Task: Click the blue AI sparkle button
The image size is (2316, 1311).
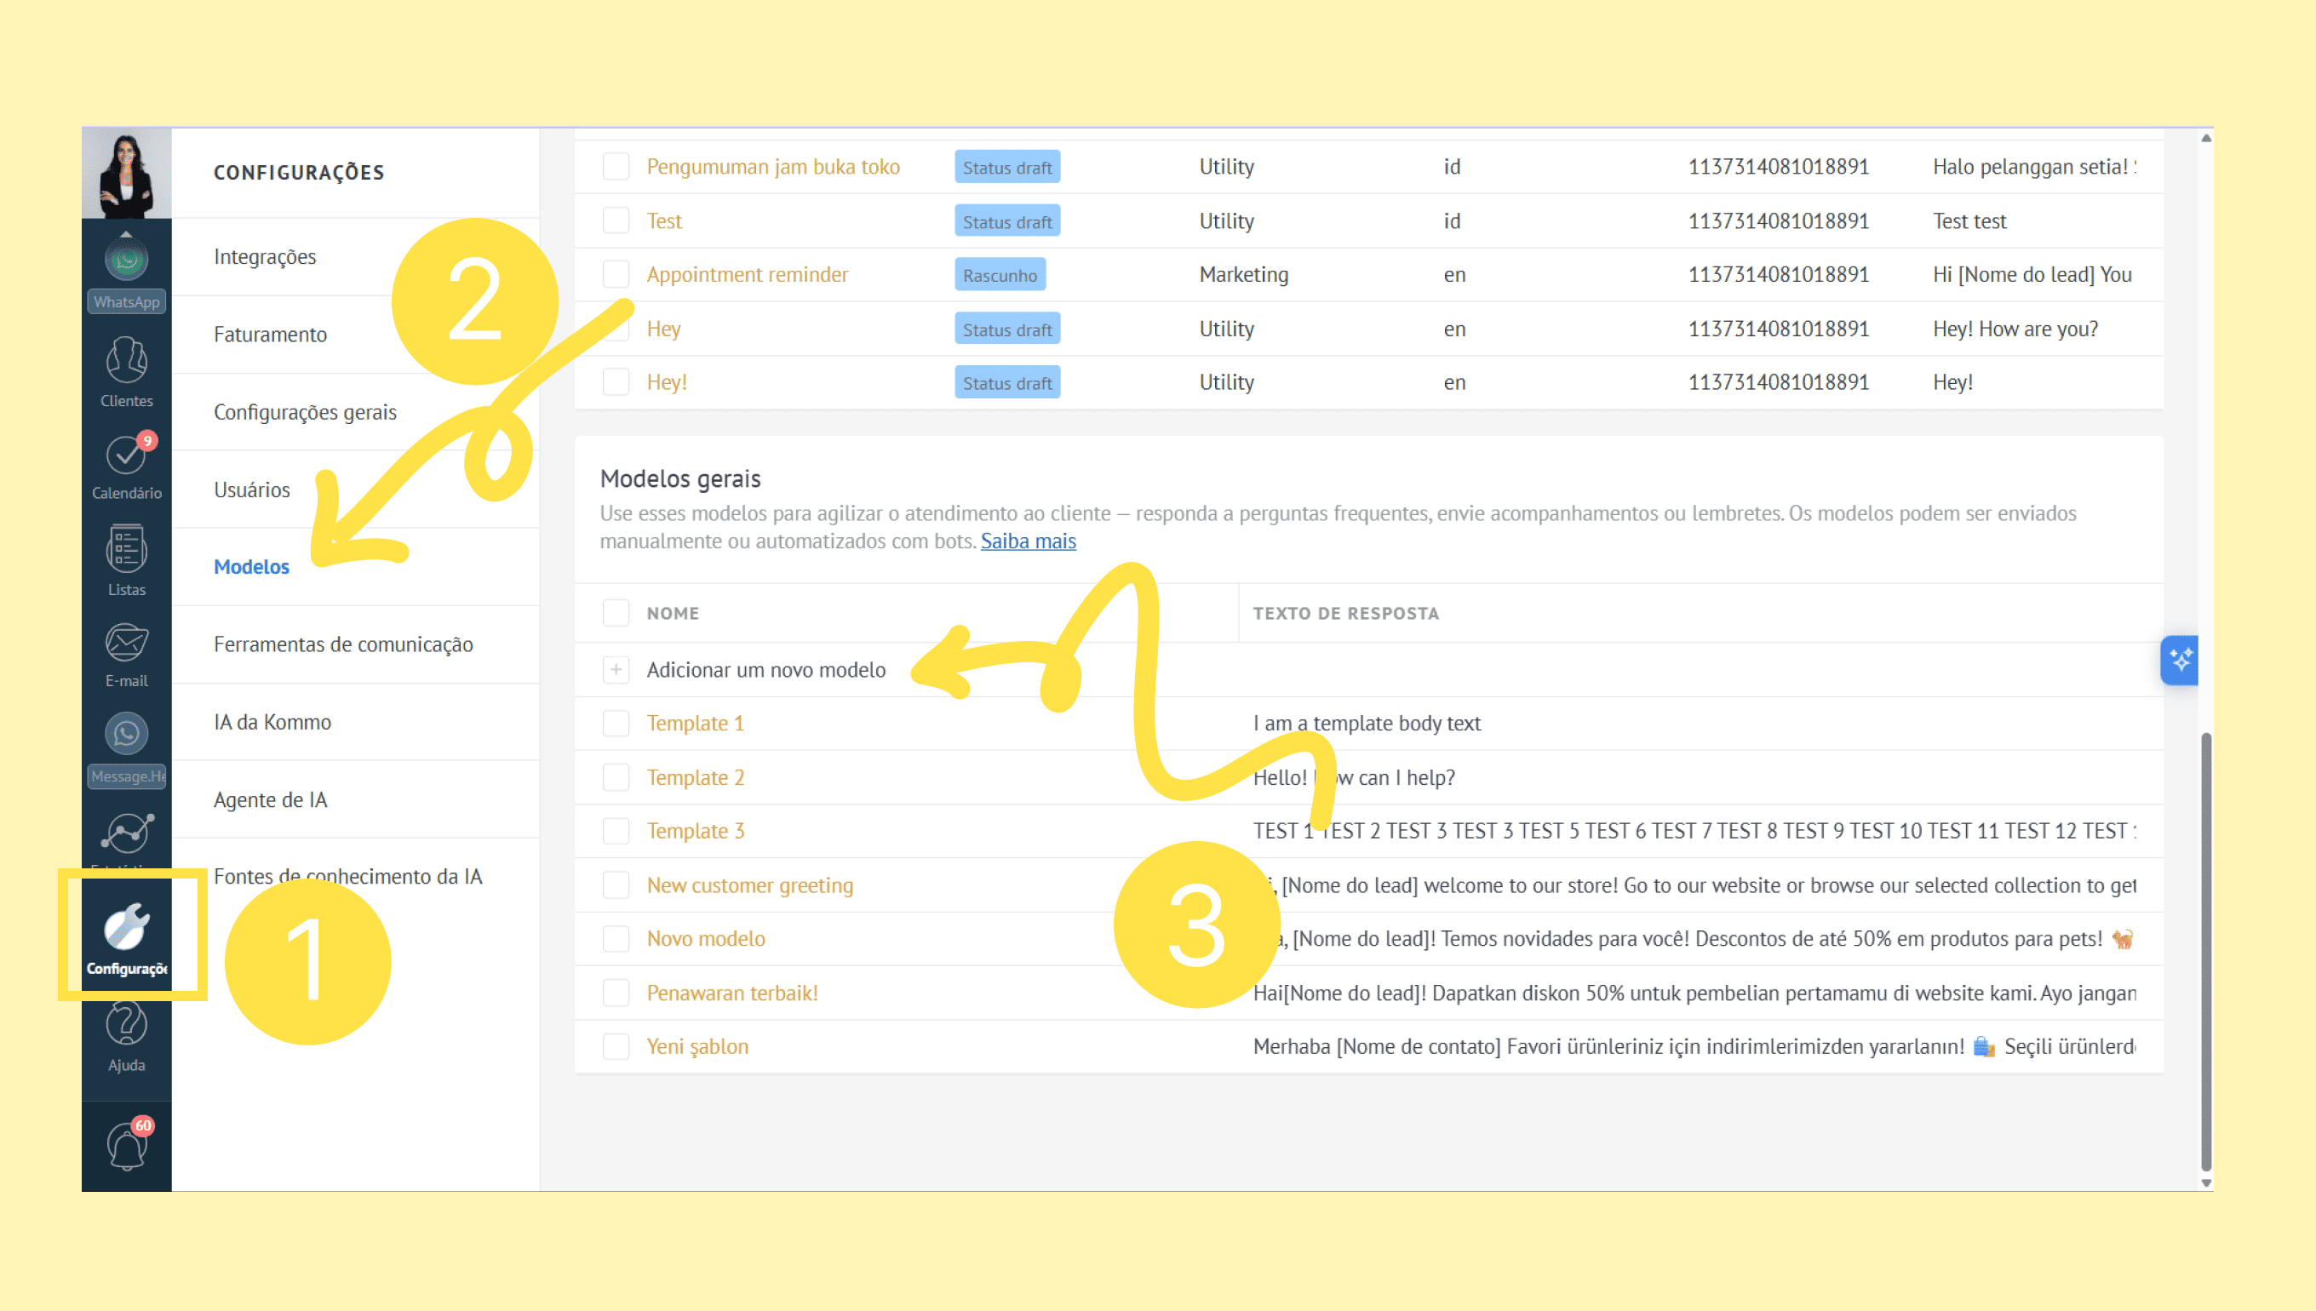Action: 2180,660
